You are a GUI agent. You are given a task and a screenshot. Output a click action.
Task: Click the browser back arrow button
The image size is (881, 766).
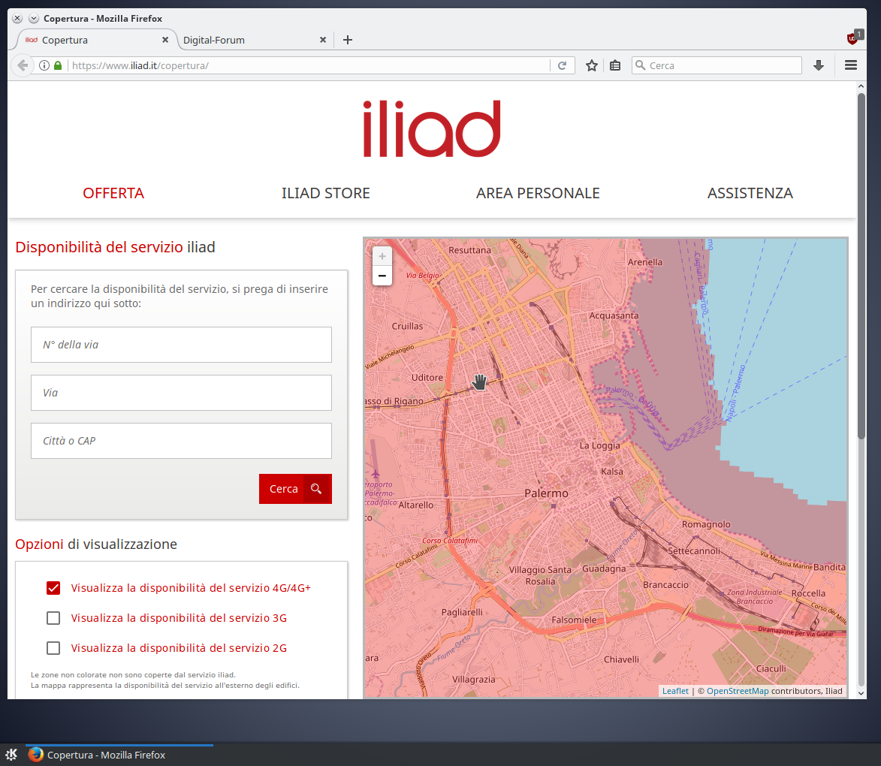tap(23, 65)
